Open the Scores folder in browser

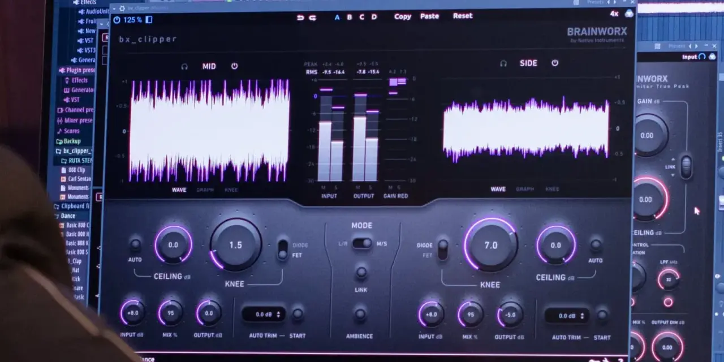pos(68,131)
